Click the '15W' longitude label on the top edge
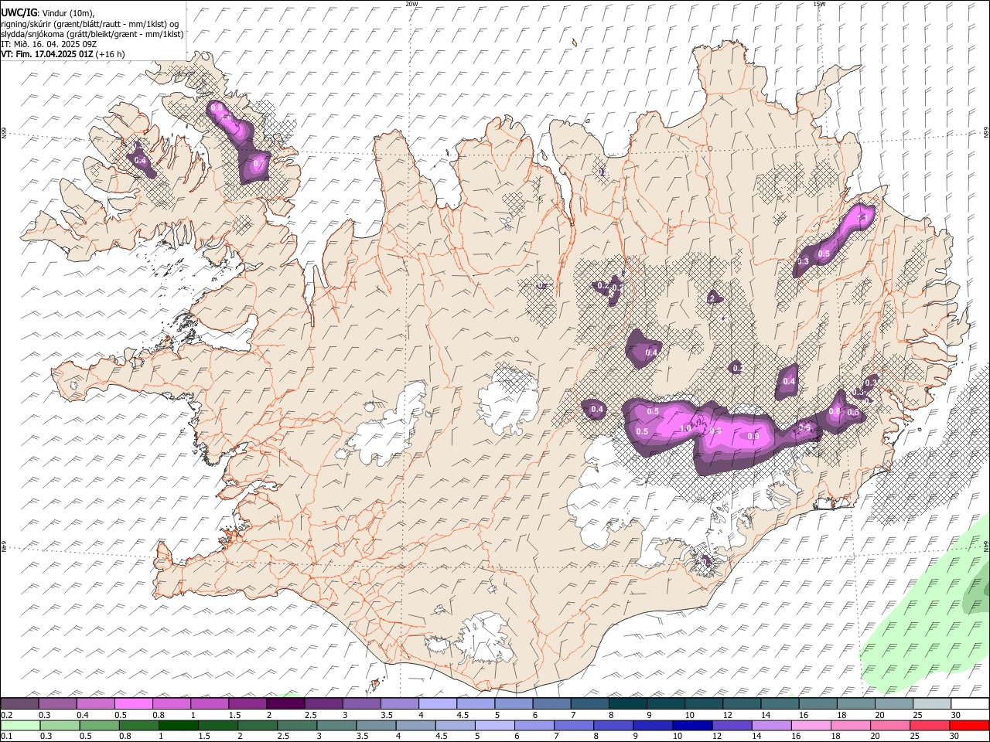This screenshot has width=990, height=742. click(x=819, y=4)
